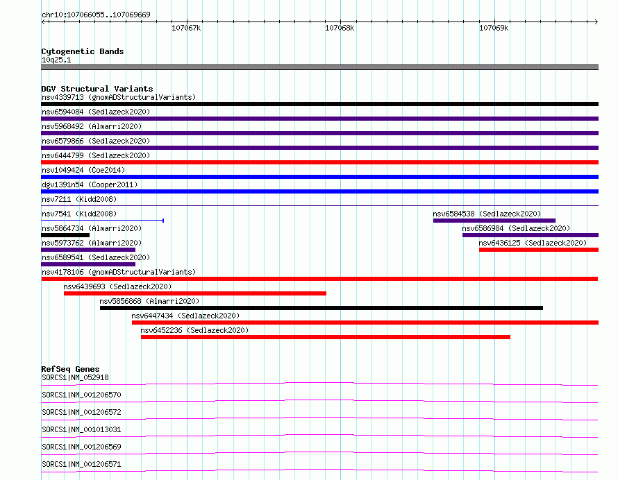The width and height of the screenshot is (618, 480).
Task: Open variant nsv5968492 (Almarri2020)
Action: 92,126
